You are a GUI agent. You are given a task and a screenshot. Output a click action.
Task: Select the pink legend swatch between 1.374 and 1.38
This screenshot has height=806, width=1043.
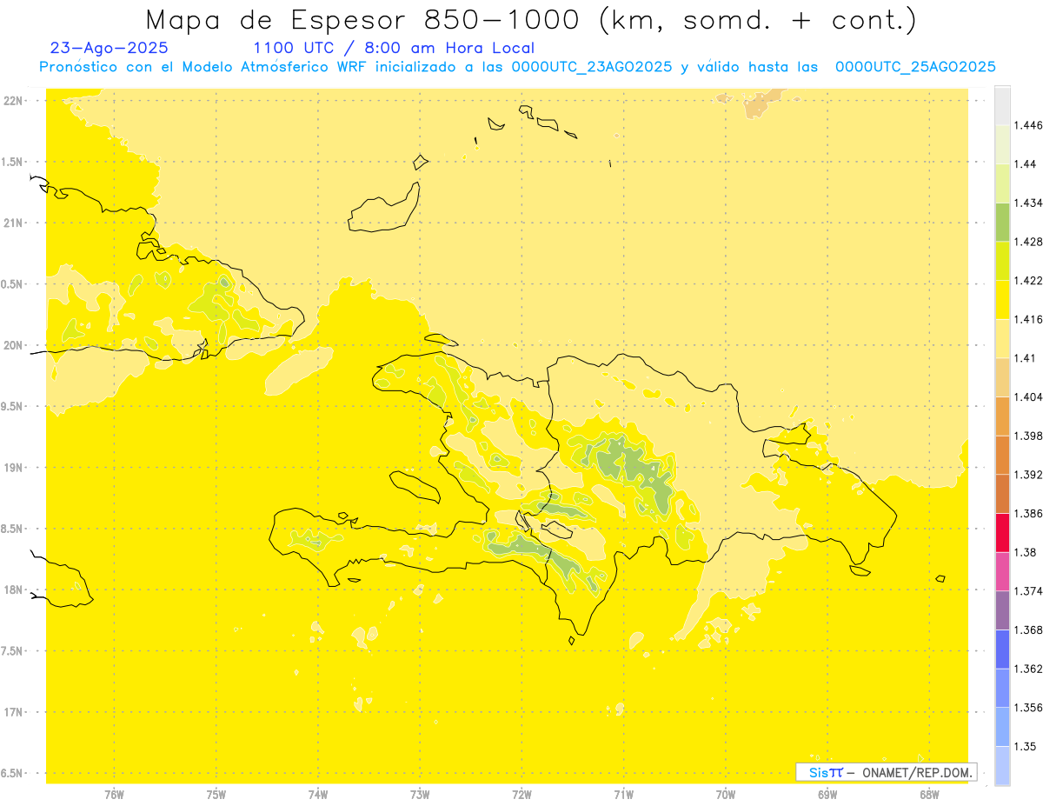1002,571
